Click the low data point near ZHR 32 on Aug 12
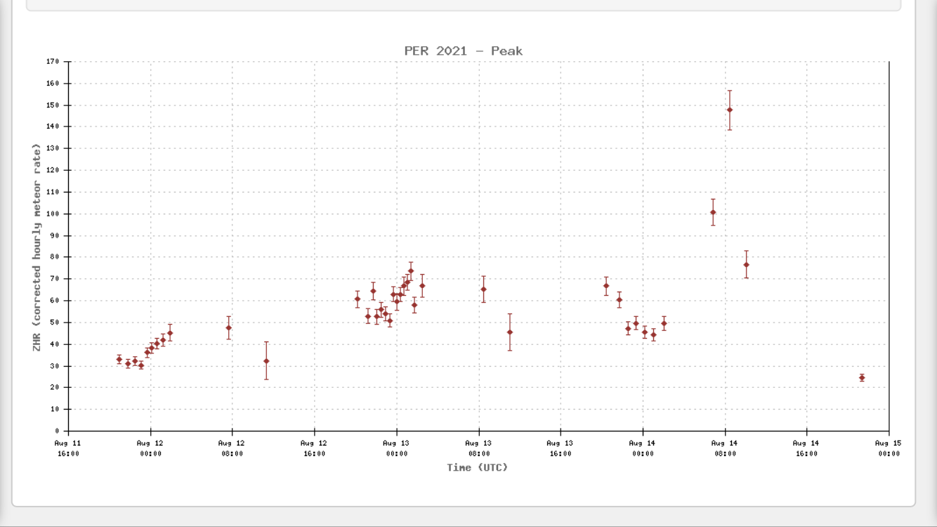The width and height of the screenshot is (937, 527). tap(266, 361)
